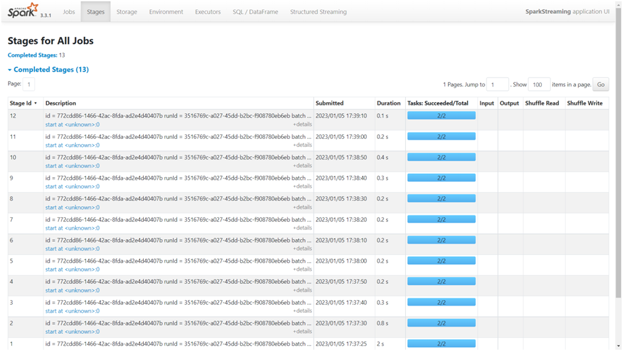
Task: Open 'start at <unknown>:0' link for stage 9
Action: click(x=73, y=186)
